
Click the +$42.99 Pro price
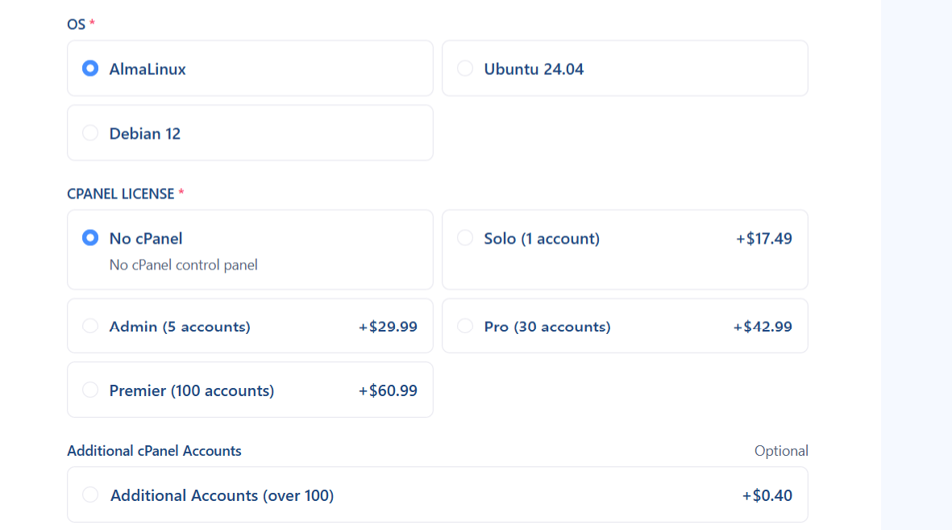click(x=763, y=327)
